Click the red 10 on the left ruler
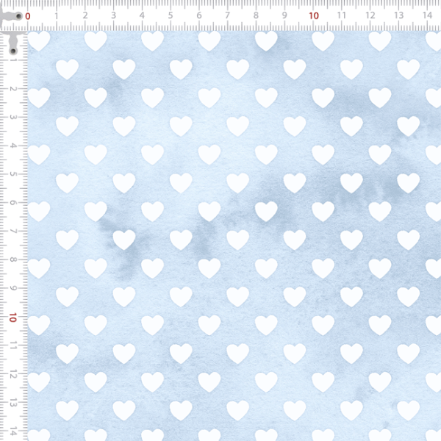This screenshot has width=441, height=441. point(12,318)
